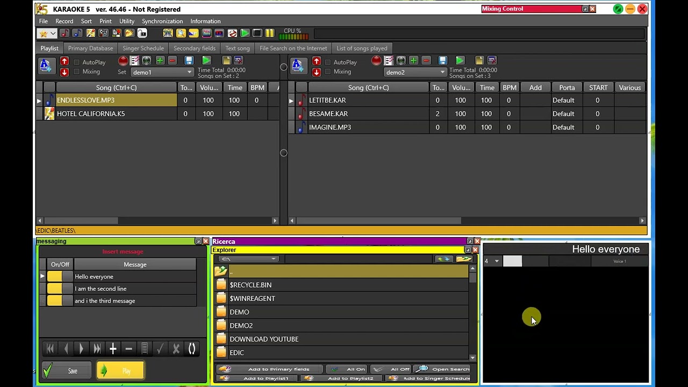688x387 pixels.
Task: Open the File menu
Action: click(44, 21)
